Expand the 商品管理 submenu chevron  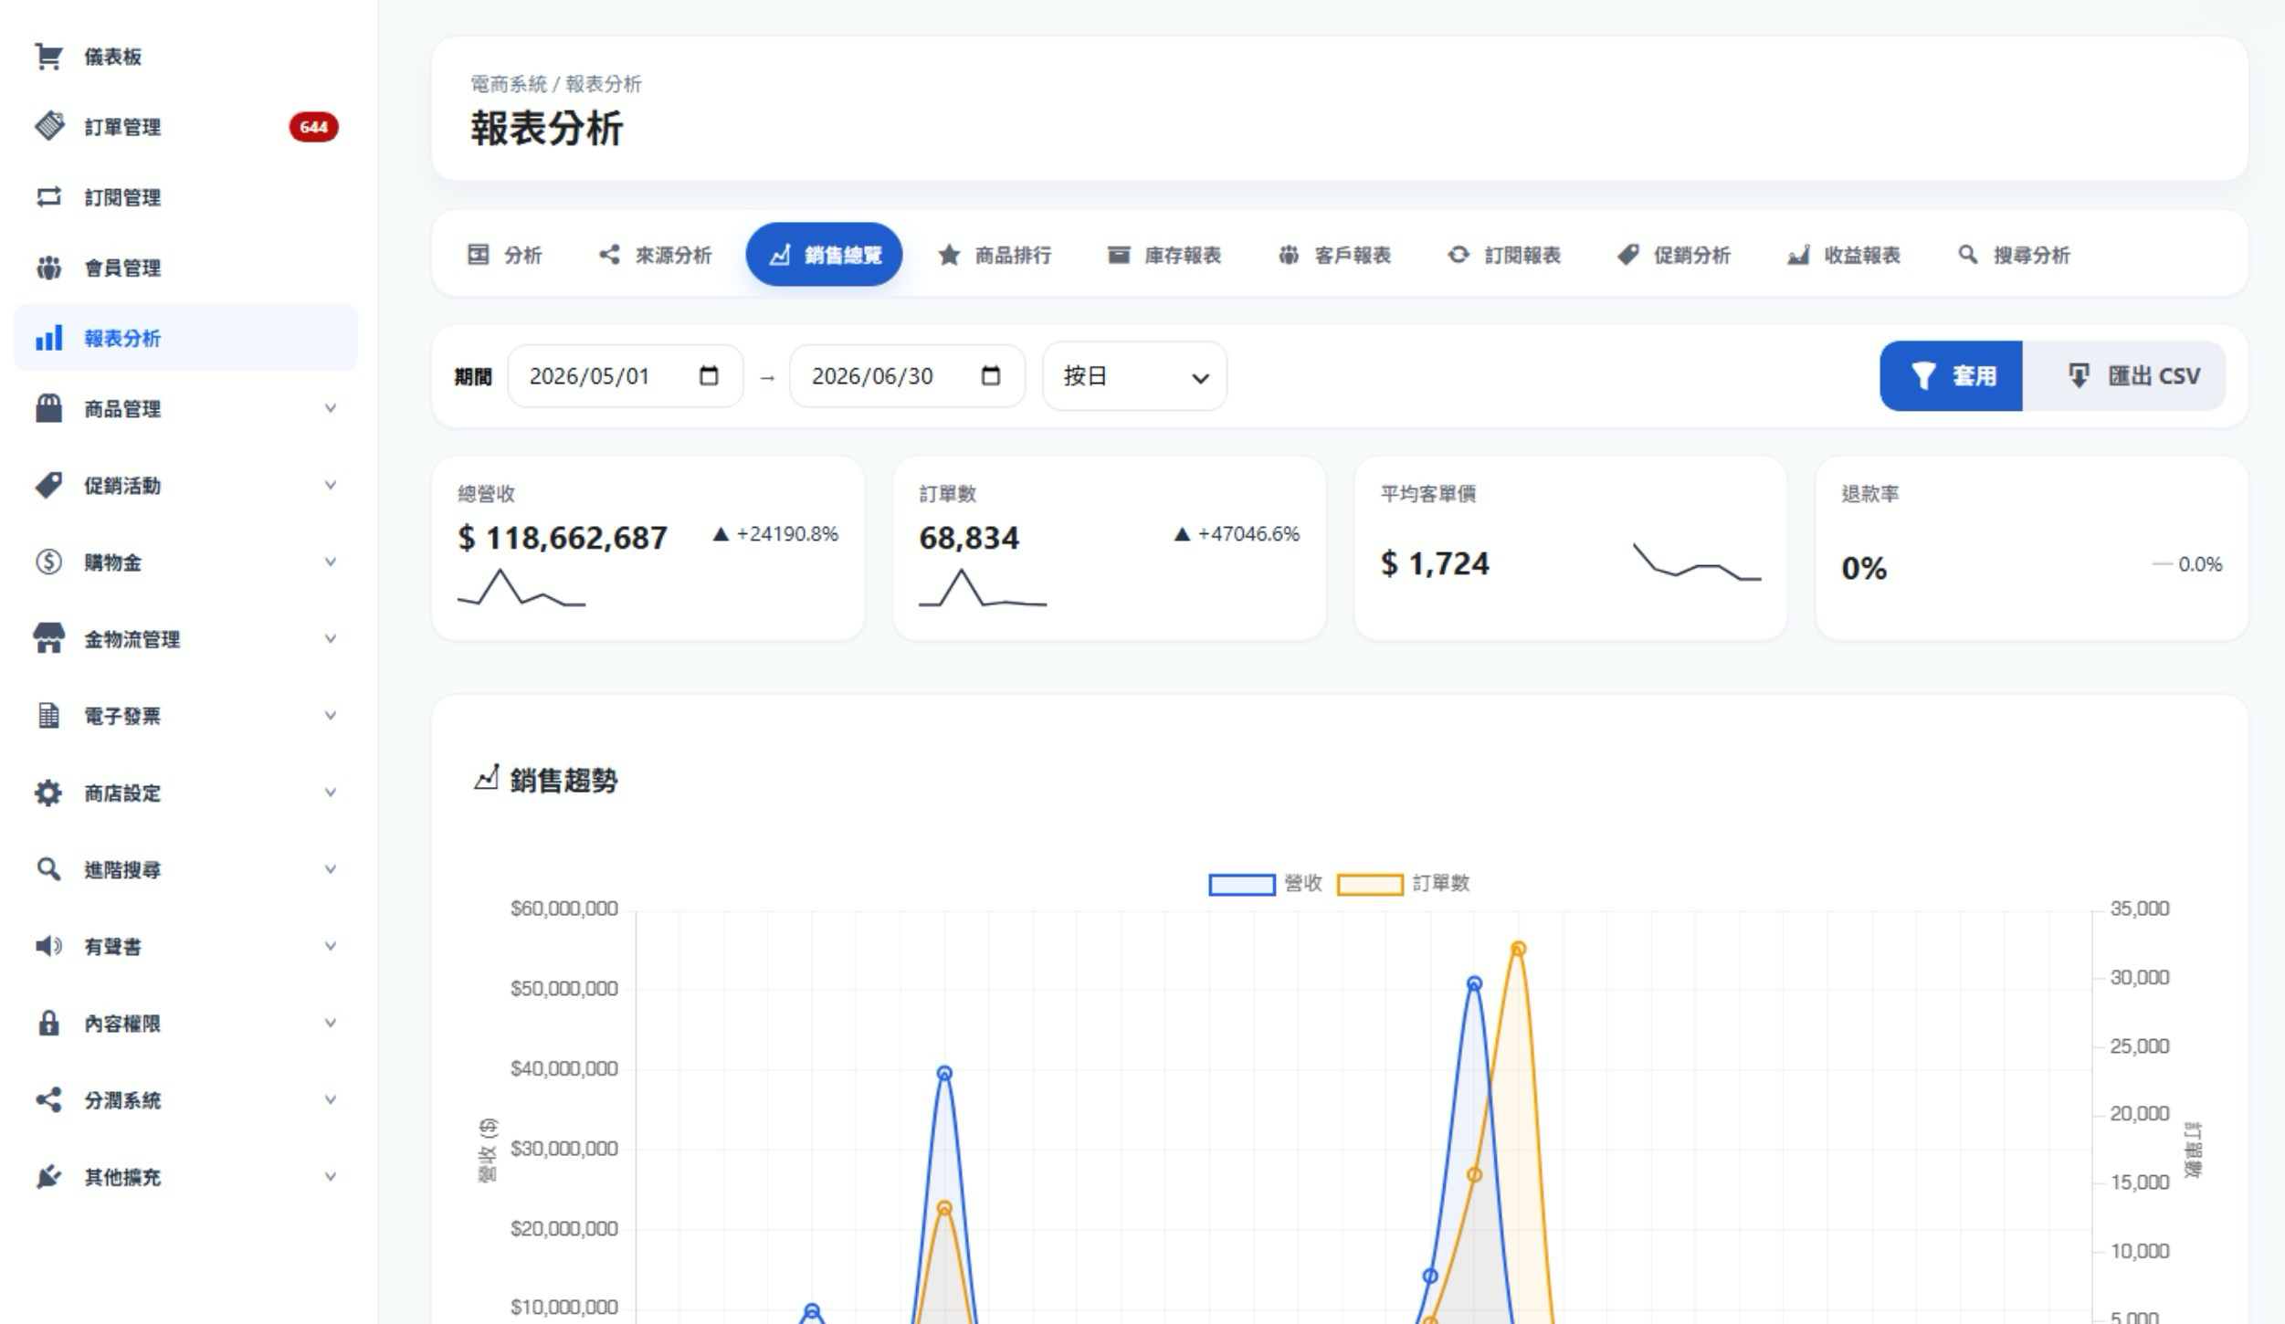coord(331,408)
